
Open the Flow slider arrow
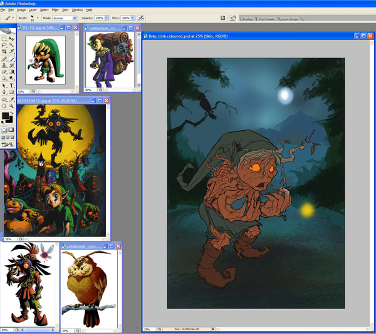[133, 18]
